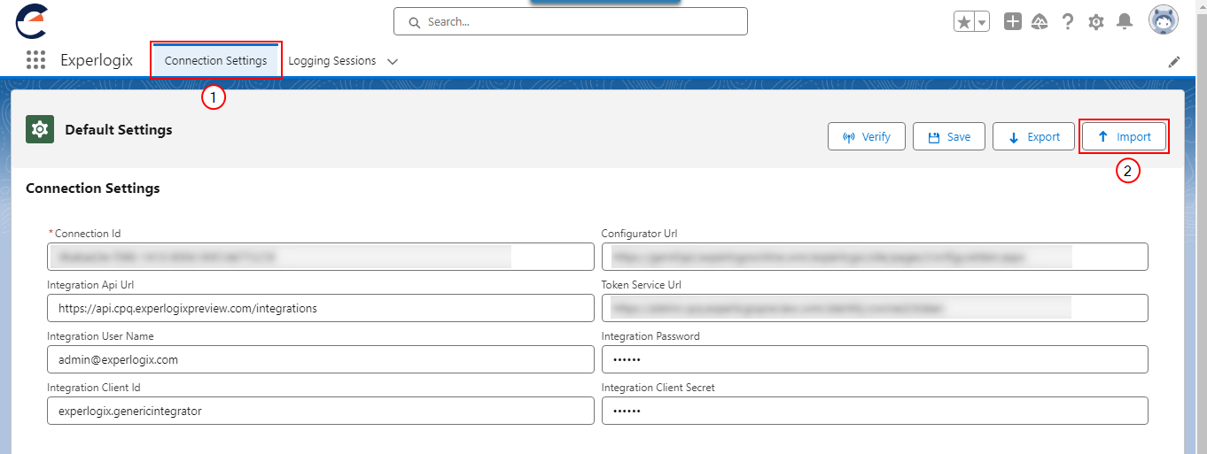Image resolution: width=1207 pixels, height=454 pixels.
Task: Click the Experlogix app name text
Action: 97,61
